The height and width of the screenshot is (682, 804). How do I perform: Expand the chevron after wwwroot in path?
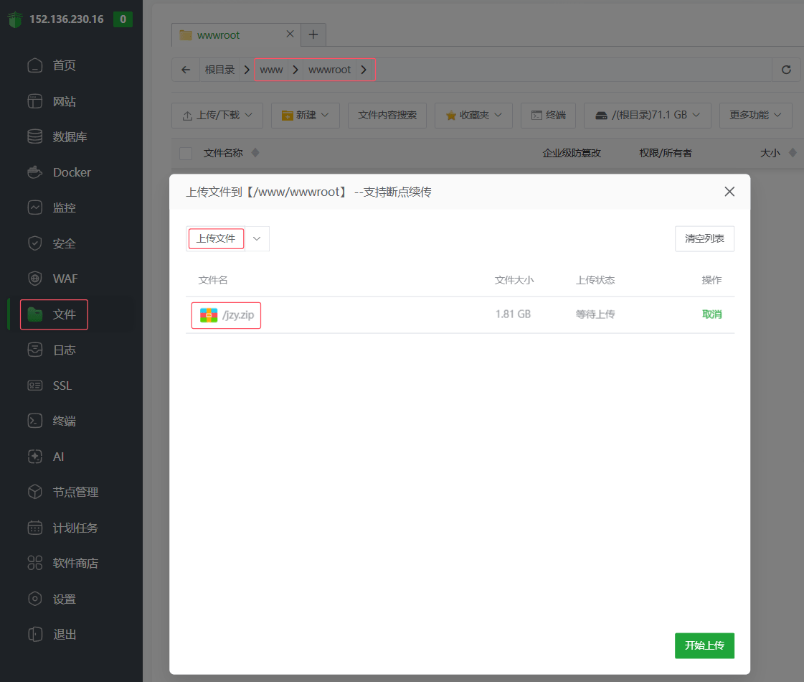tap(364, 70)
